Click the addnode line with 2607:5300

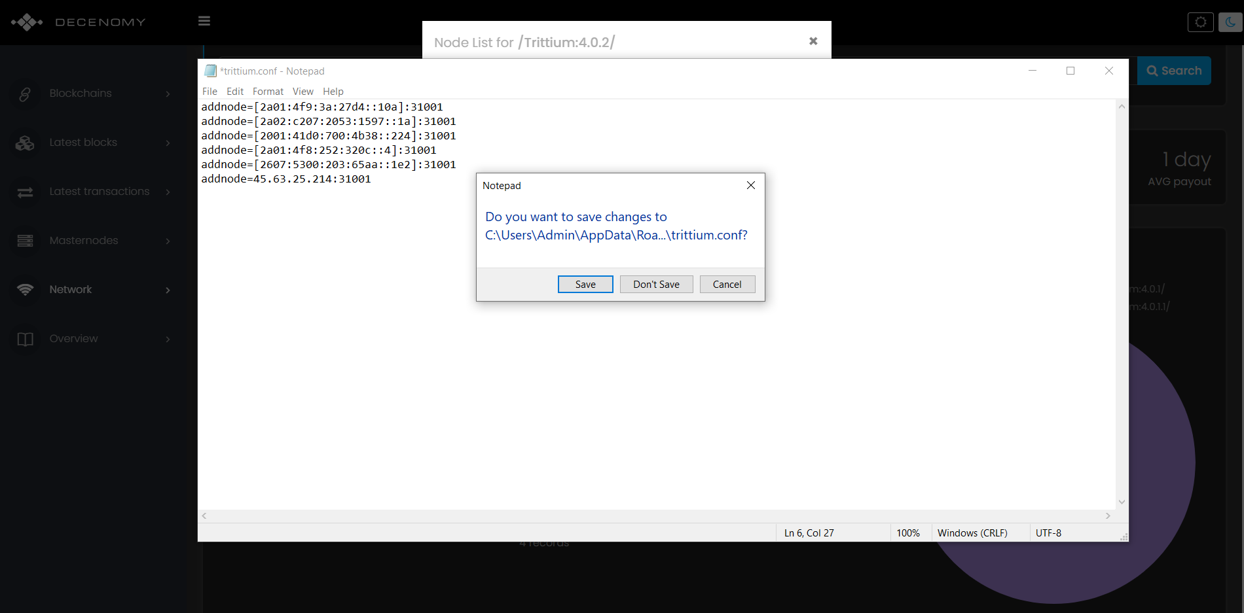pyautogui.click(x=329, y=164)
